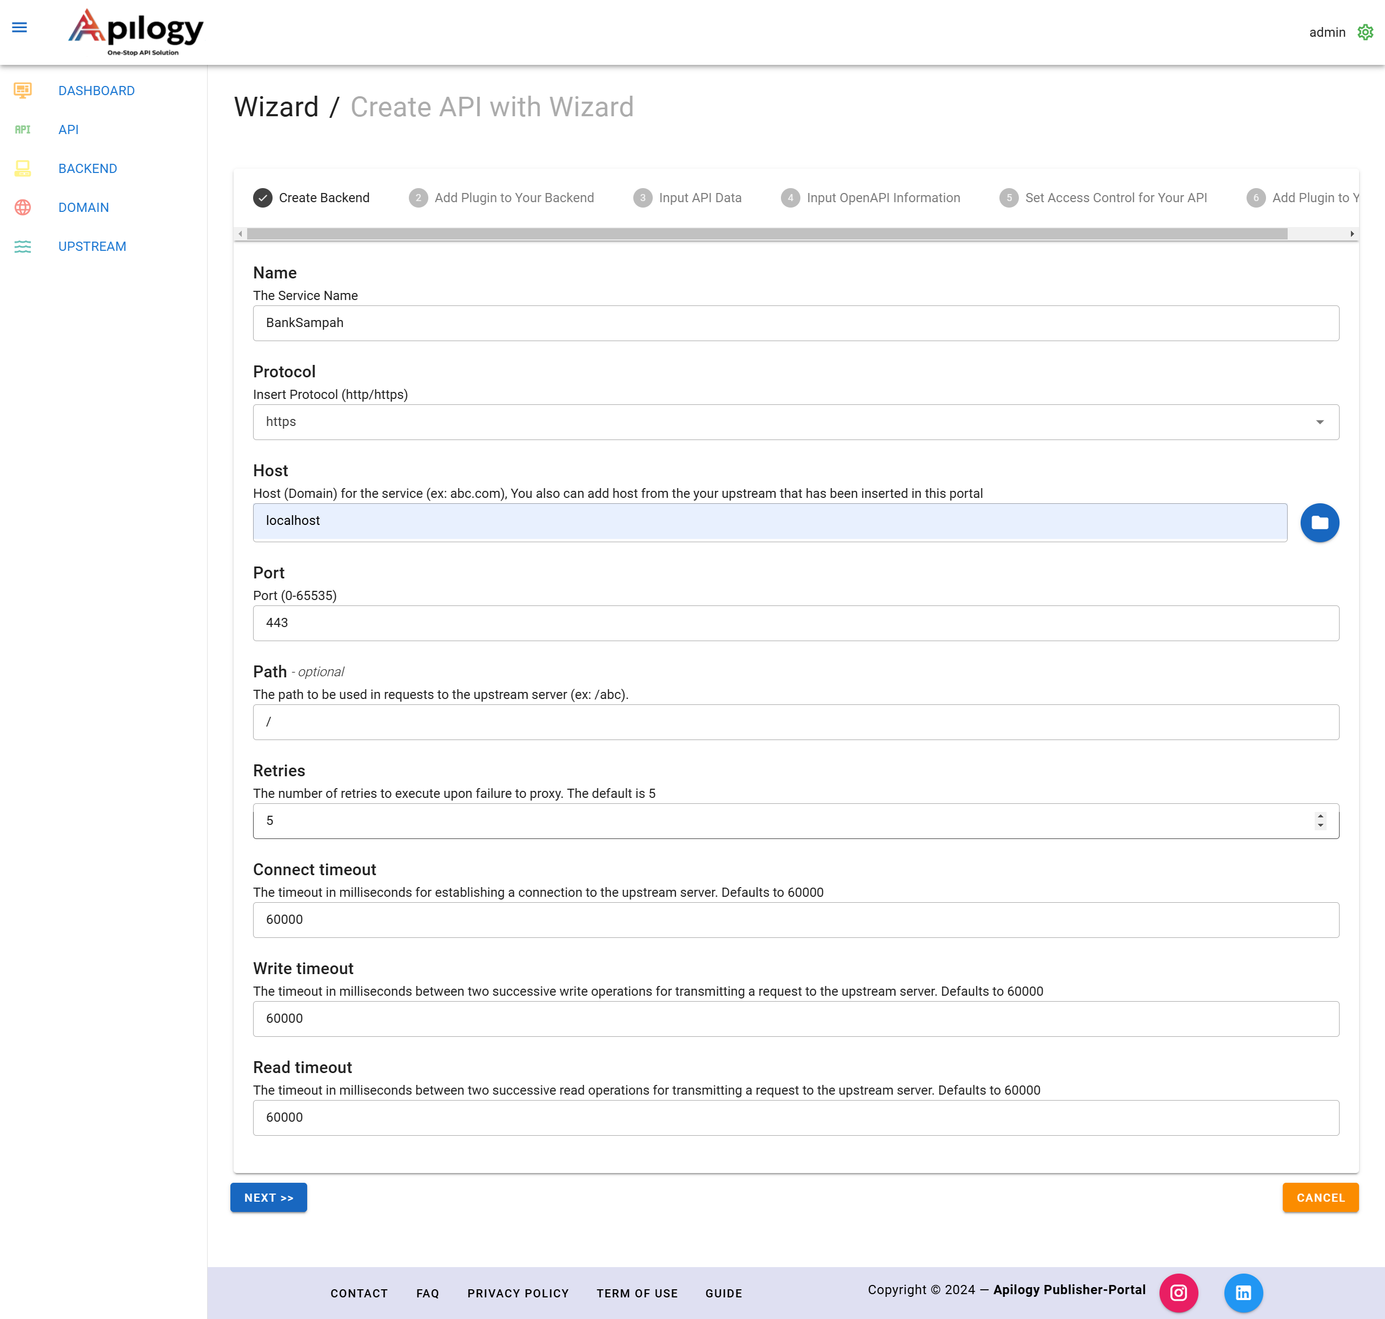Click the API icon in sidebar
Screen dimensions: 1385x1319
[23, 129]
